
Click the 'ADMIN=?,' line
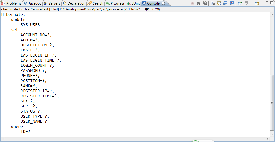30,40
